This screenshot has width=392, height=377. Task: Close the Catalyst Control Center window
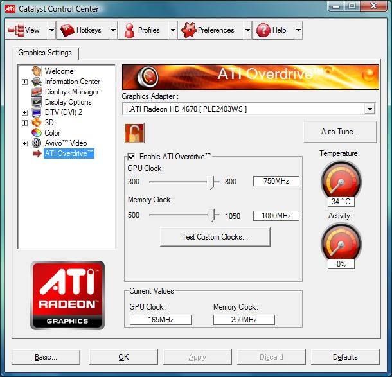(374, 6)
